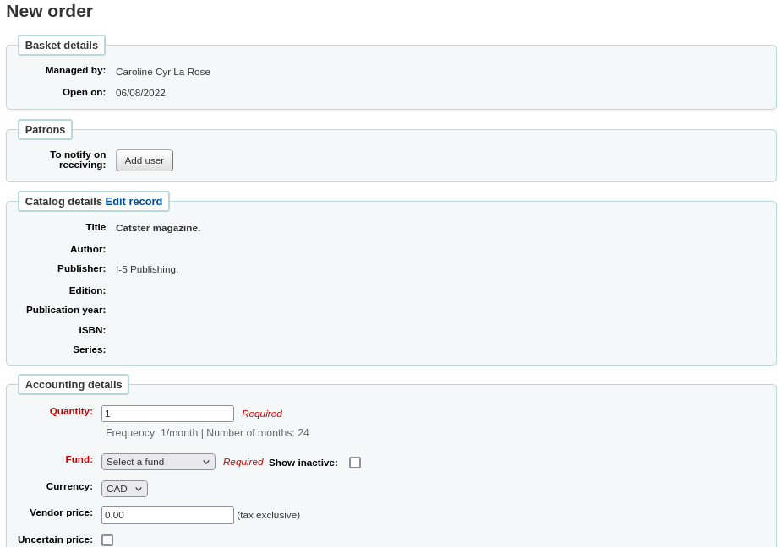Click the Accounting details section legend
Screen dimensions: 781x547
click(x=74, y=385)
